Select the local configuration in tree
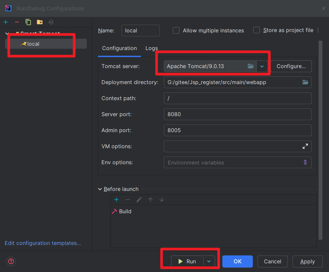 coord(46,44)
